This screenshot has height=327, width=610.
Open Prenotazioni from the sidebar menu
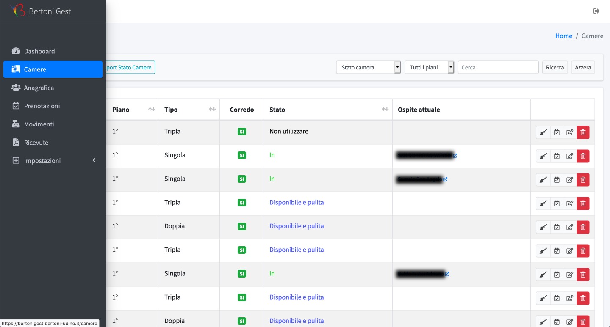[53, 106]
